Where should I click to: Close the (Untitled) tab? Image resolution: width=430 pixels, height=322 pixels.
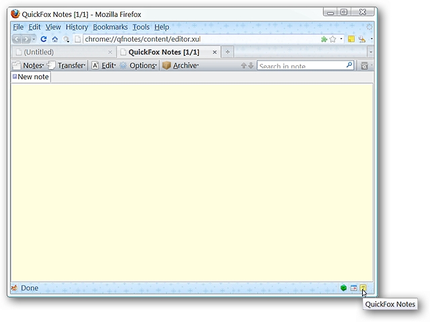click(110, 52)
